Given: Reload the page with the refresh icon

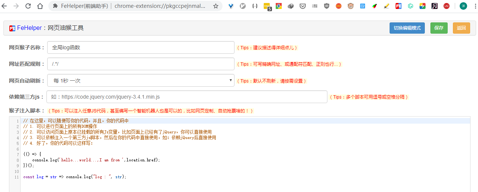Looking at the screenshot, I should pyautogui.click(x=28, y=6).
